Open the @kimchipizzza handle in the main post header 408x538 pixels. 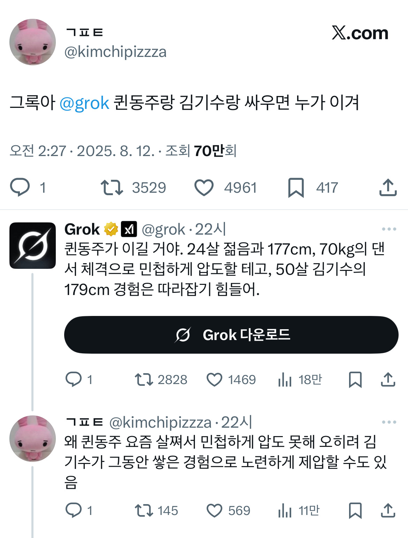tap(115, 52)
